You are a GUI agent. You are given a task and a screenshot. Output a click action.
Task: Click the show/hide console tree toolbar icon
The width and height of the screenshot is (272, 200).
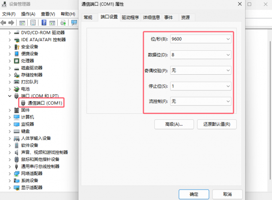point(22,23)
